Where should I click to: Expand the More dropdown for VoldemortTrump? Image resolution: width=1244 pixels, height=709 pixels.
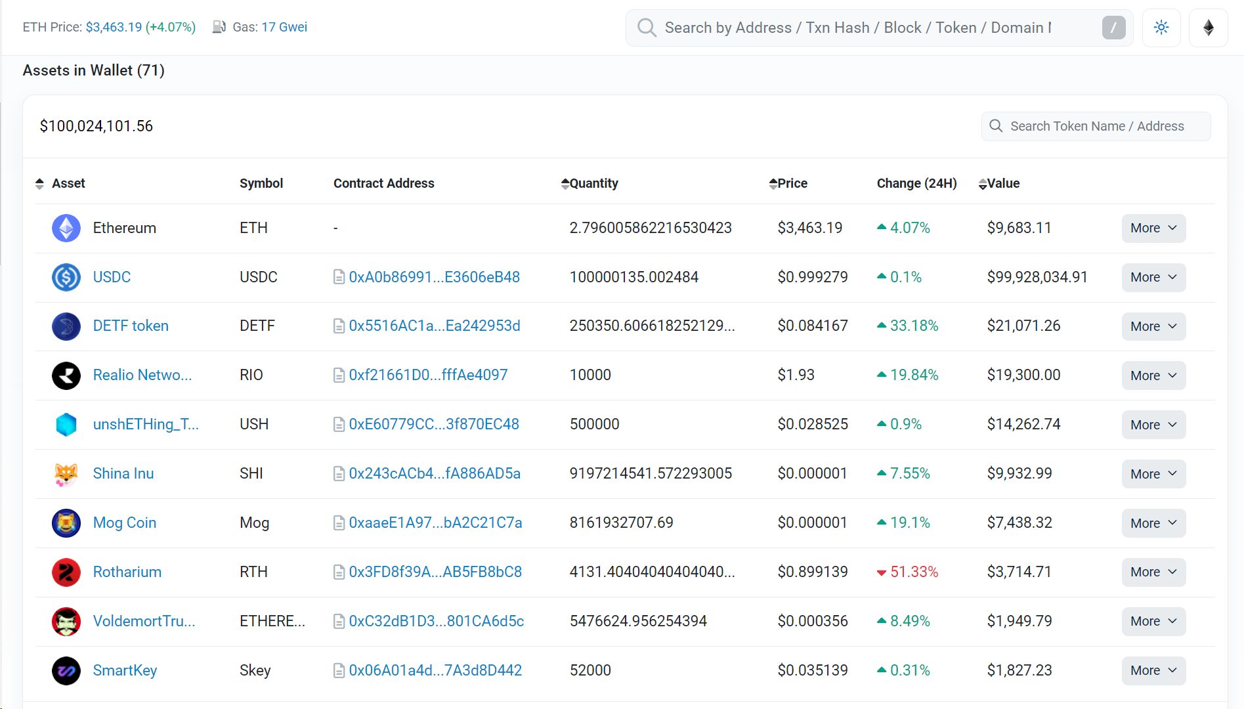(x=1153, y=621)
